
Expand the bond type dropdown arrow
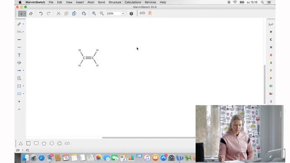(23, 24)
